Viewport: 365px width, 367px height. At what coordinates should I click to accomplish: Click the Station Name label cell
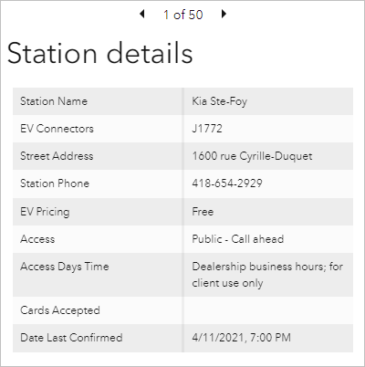coord(54,101)
